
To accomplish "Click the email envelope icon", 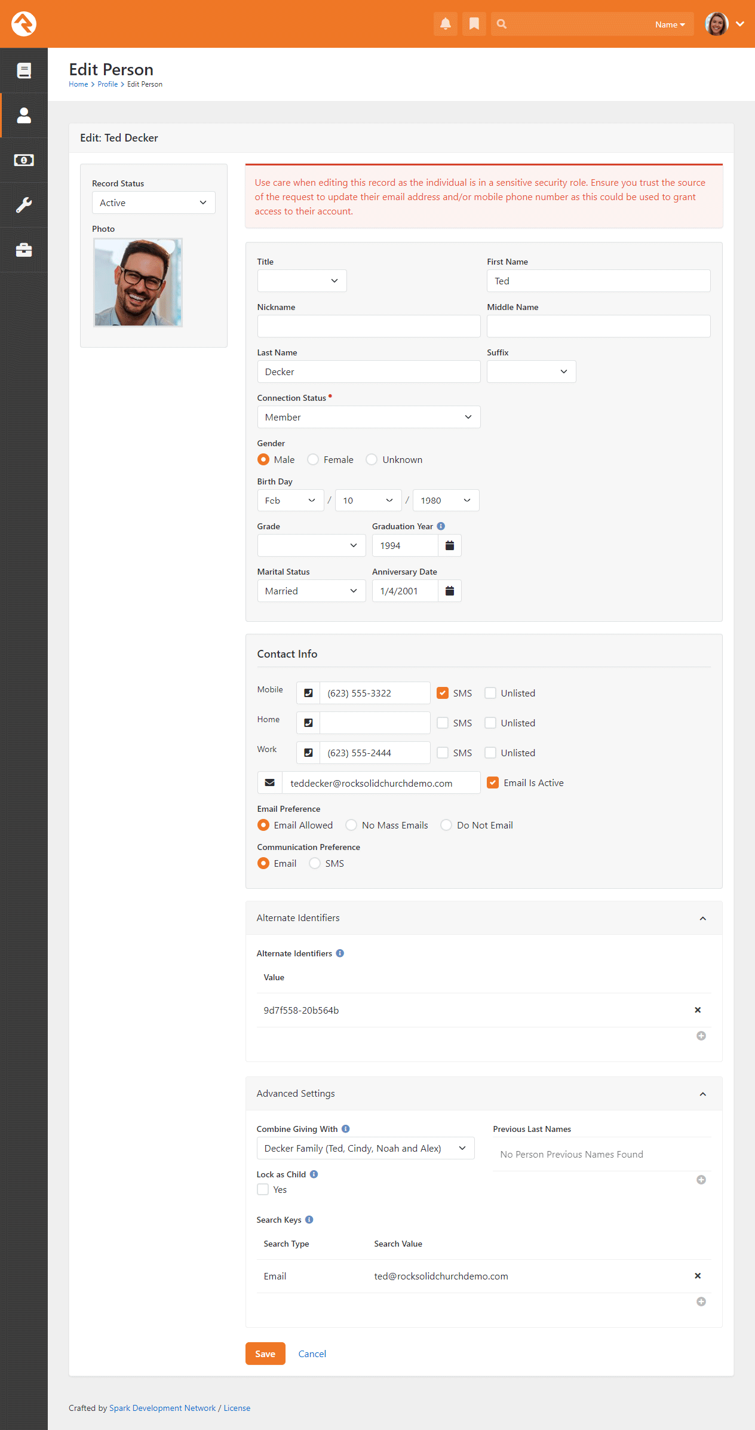I will (270, 782).
